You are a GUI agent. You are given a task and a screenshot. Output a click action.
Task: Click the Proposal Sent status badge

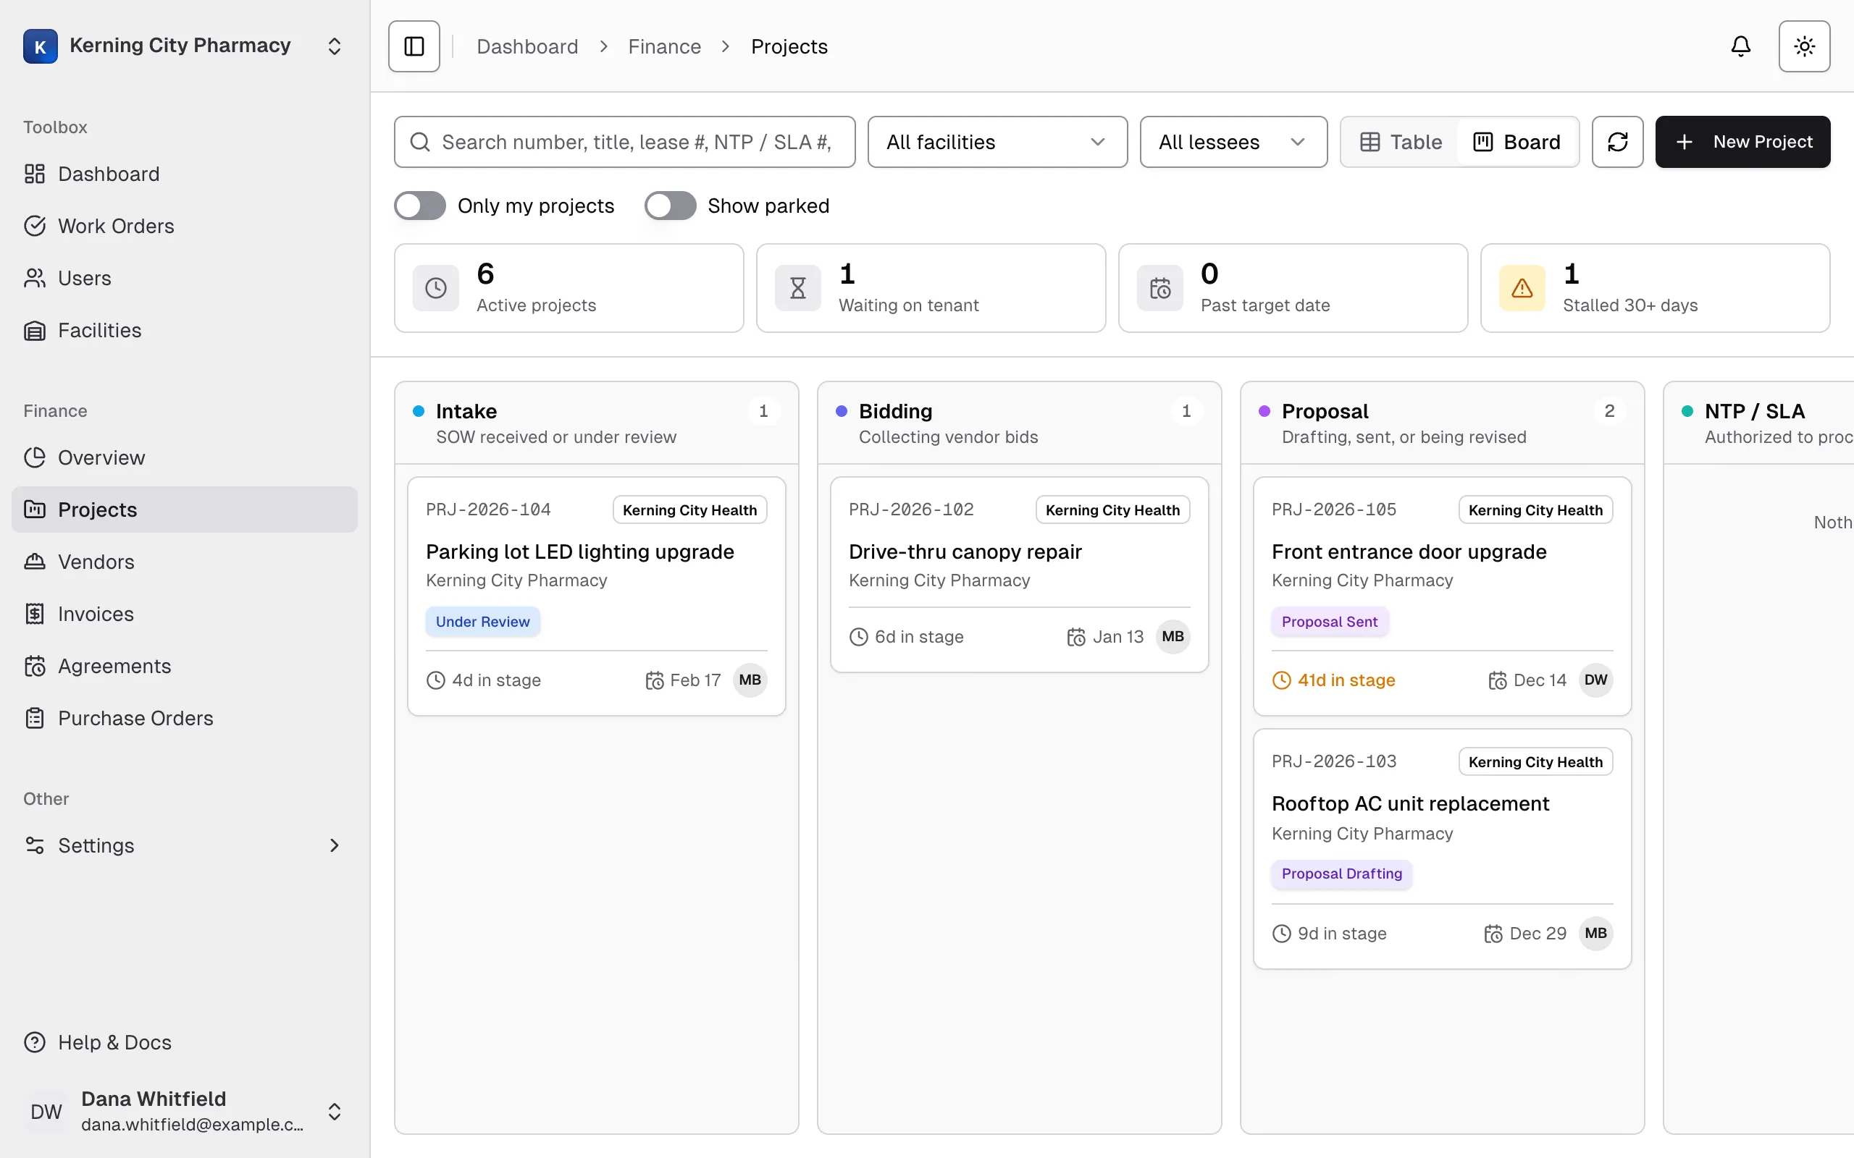[x=1329, y=622]
